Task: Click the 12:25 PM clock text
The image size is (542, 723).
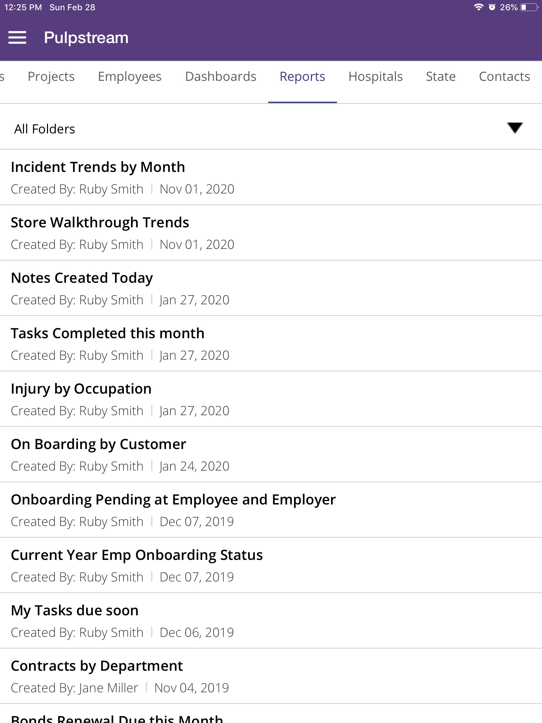Action: pyautogui.click(x=23, y=7)
